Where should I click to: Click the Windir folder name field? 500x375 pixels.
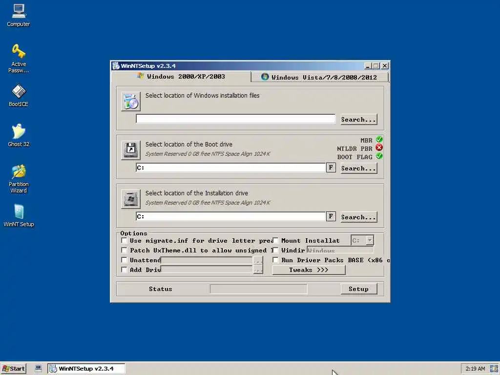[340, 250]
